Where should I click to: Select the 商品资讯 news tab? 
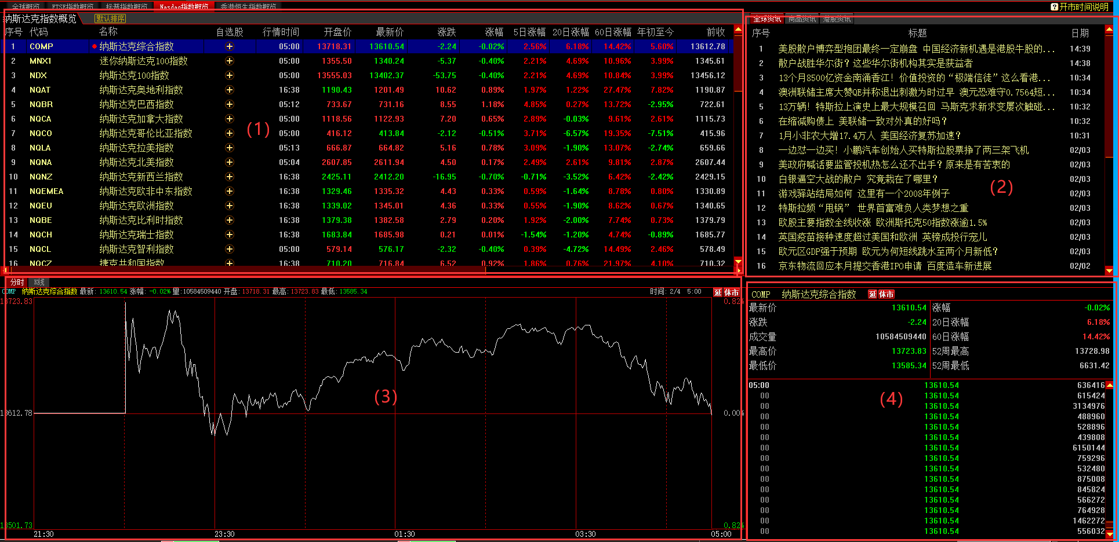(x=802, y=19)
